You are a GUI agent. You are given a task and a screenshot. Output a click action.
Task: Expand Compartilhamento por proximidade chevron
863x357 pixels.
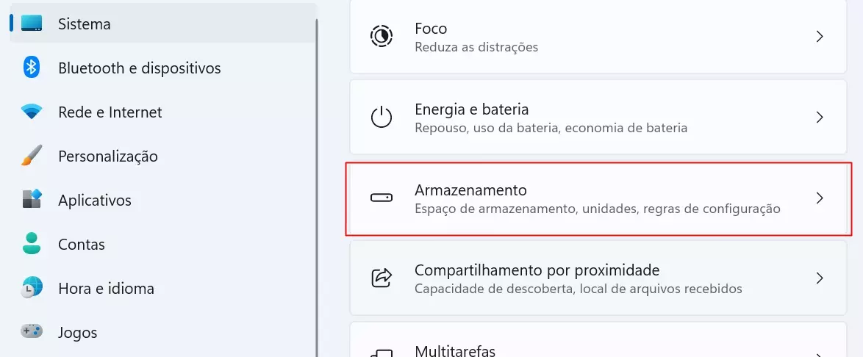(820, 278)
